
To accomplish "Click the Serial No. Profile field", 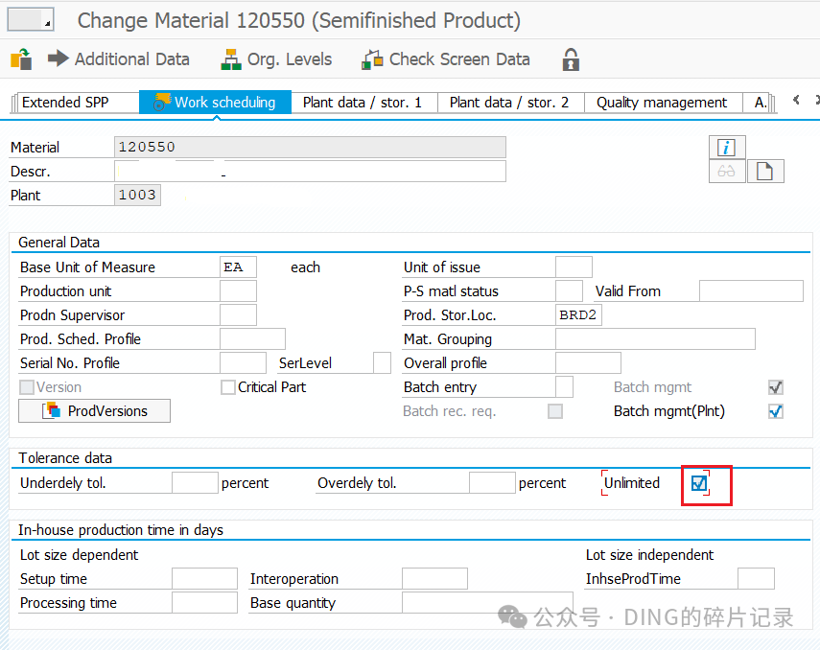I will (x=244, y=363).
